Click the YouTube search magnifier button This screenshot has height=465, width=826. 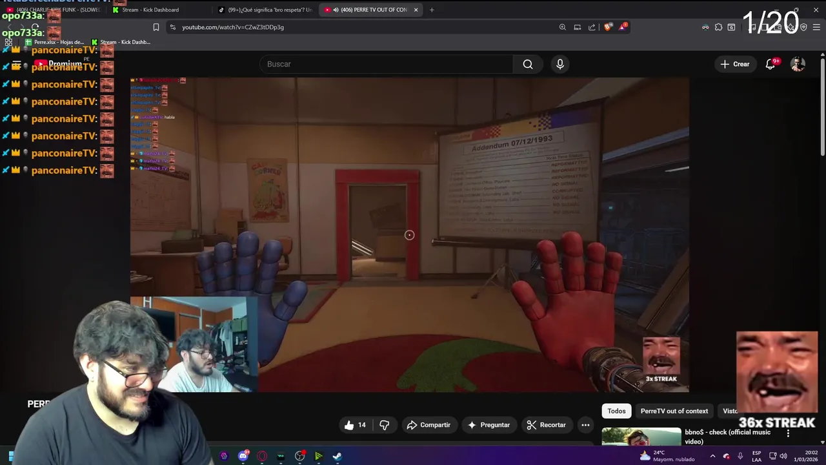coord(528,64)
